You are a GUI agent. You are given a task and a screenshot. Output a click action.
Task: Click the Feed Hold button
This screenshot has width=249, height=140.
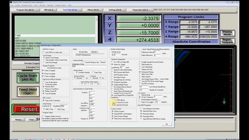[x=28, y=91]
